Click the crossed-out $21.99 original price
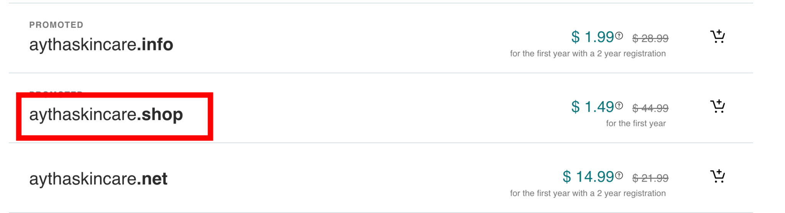The image size is (785, 213). (650, 178)
